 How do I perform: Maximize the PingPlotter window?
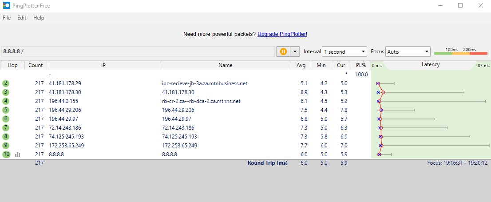coord(460,6)
